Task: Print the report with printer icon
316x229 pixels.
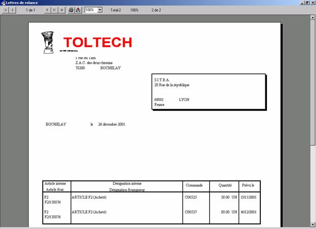Action: 71,10
